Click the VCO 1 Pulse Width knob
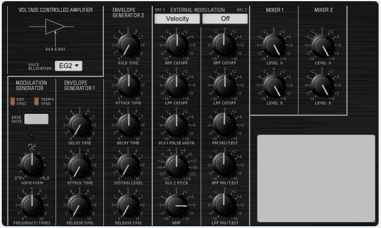The image size is (381, 228). [x=176, y=125]
